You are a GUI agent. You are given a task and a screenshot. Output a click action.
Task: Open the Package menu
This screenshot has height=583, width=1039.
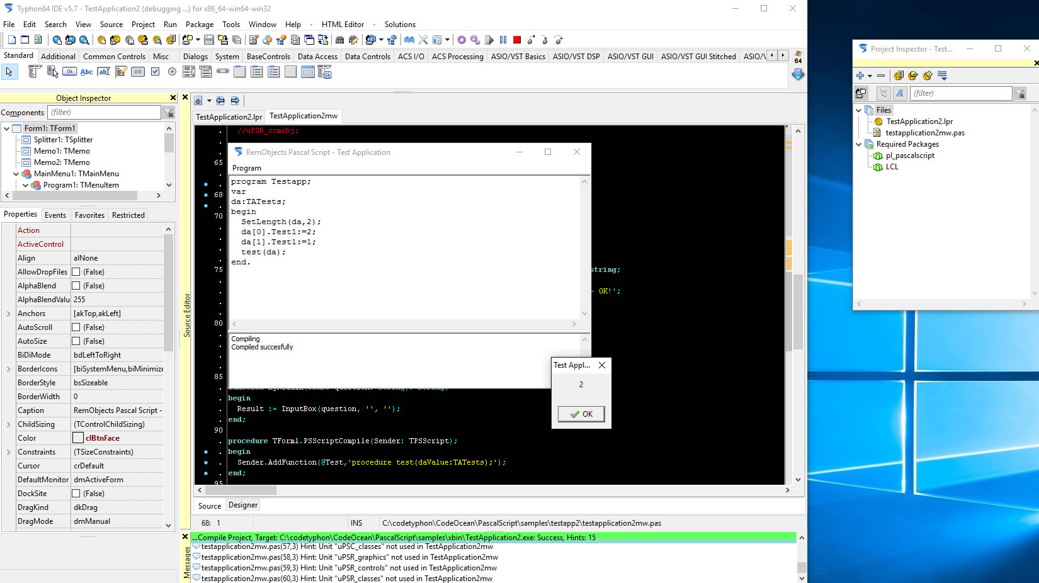(200, 25)
